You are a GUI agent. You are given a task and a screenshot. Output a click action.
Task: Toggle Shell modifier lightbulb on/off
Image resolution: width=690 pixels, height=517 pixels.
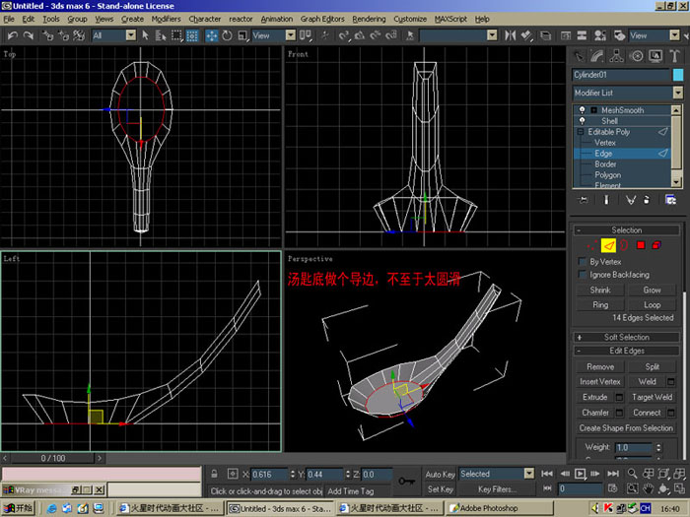tap(583, 121)
